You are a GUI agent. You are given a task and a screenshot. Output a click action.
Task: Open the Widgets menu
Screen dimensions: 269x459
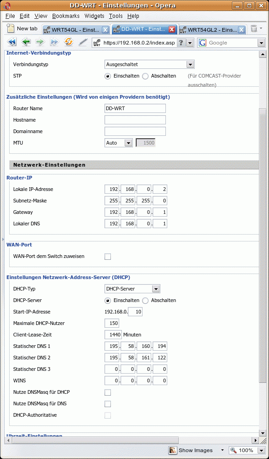coord(94,16)
